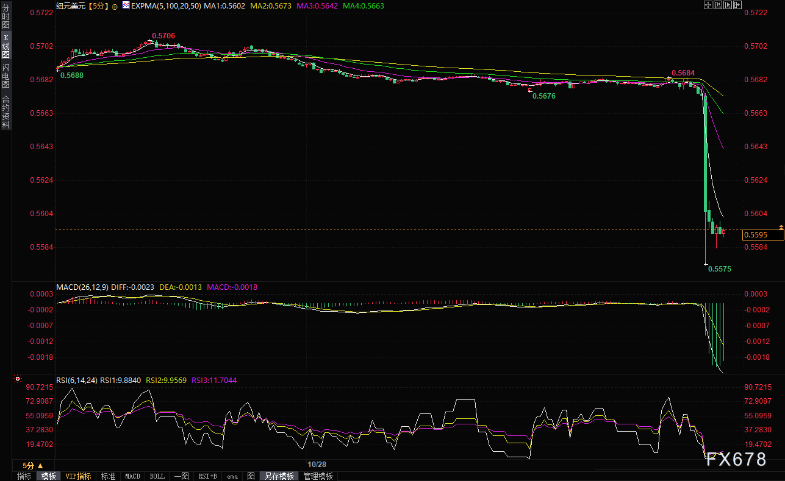Click the RSI(6,14,24) indicator label
This screenshot has height=481, width=785.
tap(77, 381)
